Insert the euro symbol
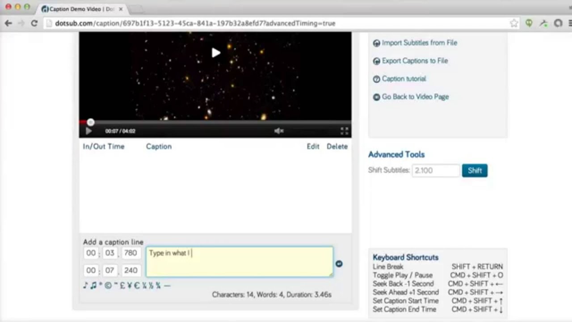The image size is (572, 322). pos(137,285)
